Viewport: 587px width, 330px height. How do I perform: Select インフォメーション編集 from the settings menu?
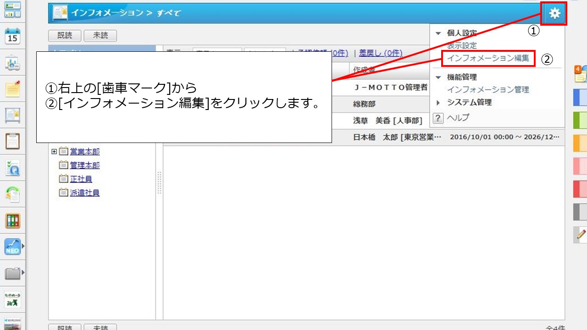(x=488, y=58)
